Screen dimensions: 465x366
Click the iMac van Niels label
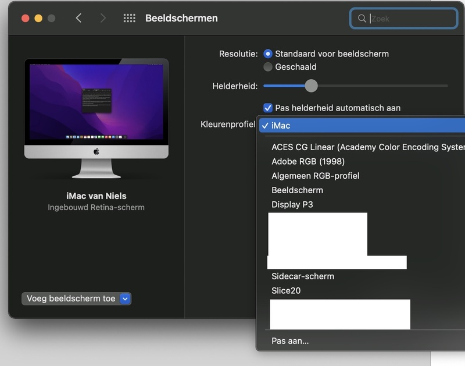(96, 196)
